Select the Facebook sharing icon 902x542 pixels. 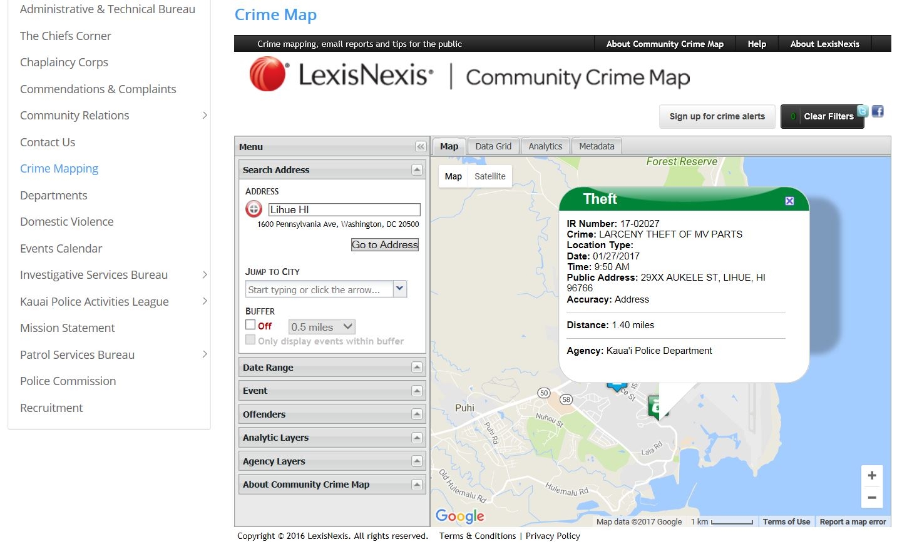point(877,111)
